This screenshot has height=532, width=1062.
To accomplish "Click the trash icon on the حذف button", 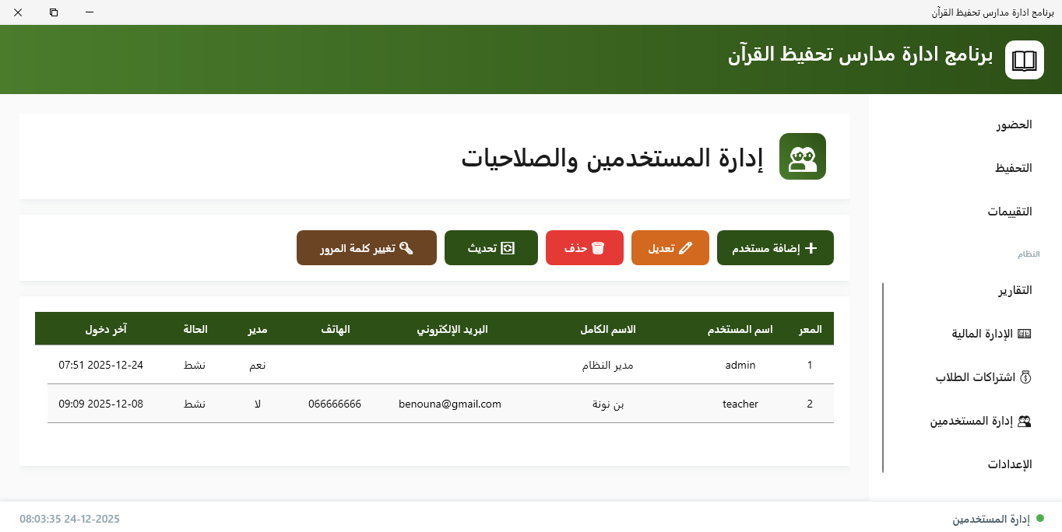I will tap(599, 247).
